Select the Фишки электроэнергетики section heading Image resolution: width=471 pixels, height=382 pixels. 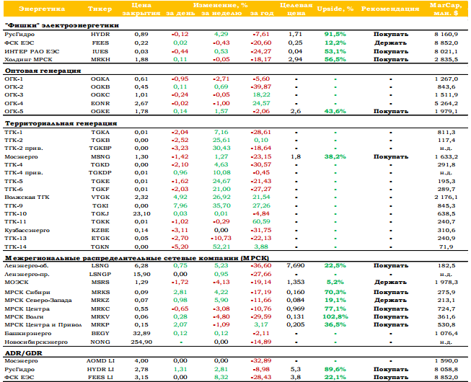(62, 25)
